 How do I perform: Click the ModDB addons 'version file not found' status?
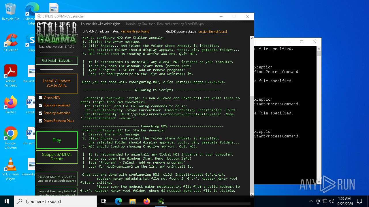click(212, 32)
